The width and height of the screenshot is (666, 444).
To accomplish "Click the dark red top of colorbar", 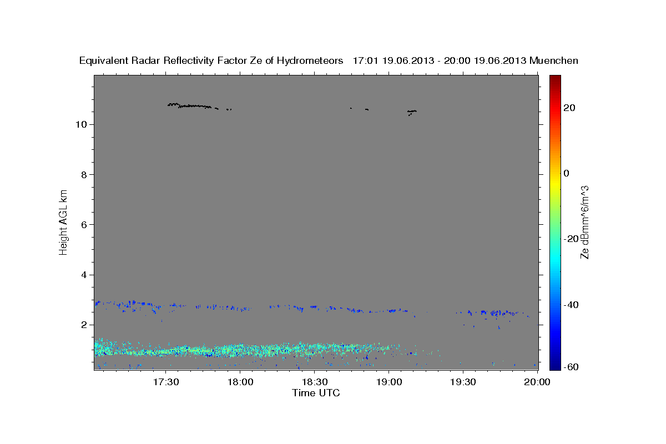I will pos(555,79).
